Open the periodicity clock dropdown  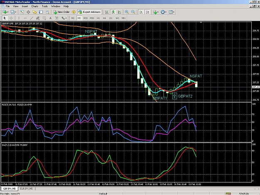click(163, 12)
